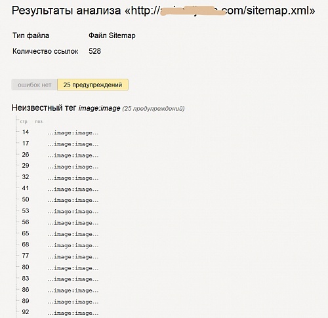Viewport: 328px width, 318px height.
Task: Open warning entry on line 83
Action: (60, 279)
